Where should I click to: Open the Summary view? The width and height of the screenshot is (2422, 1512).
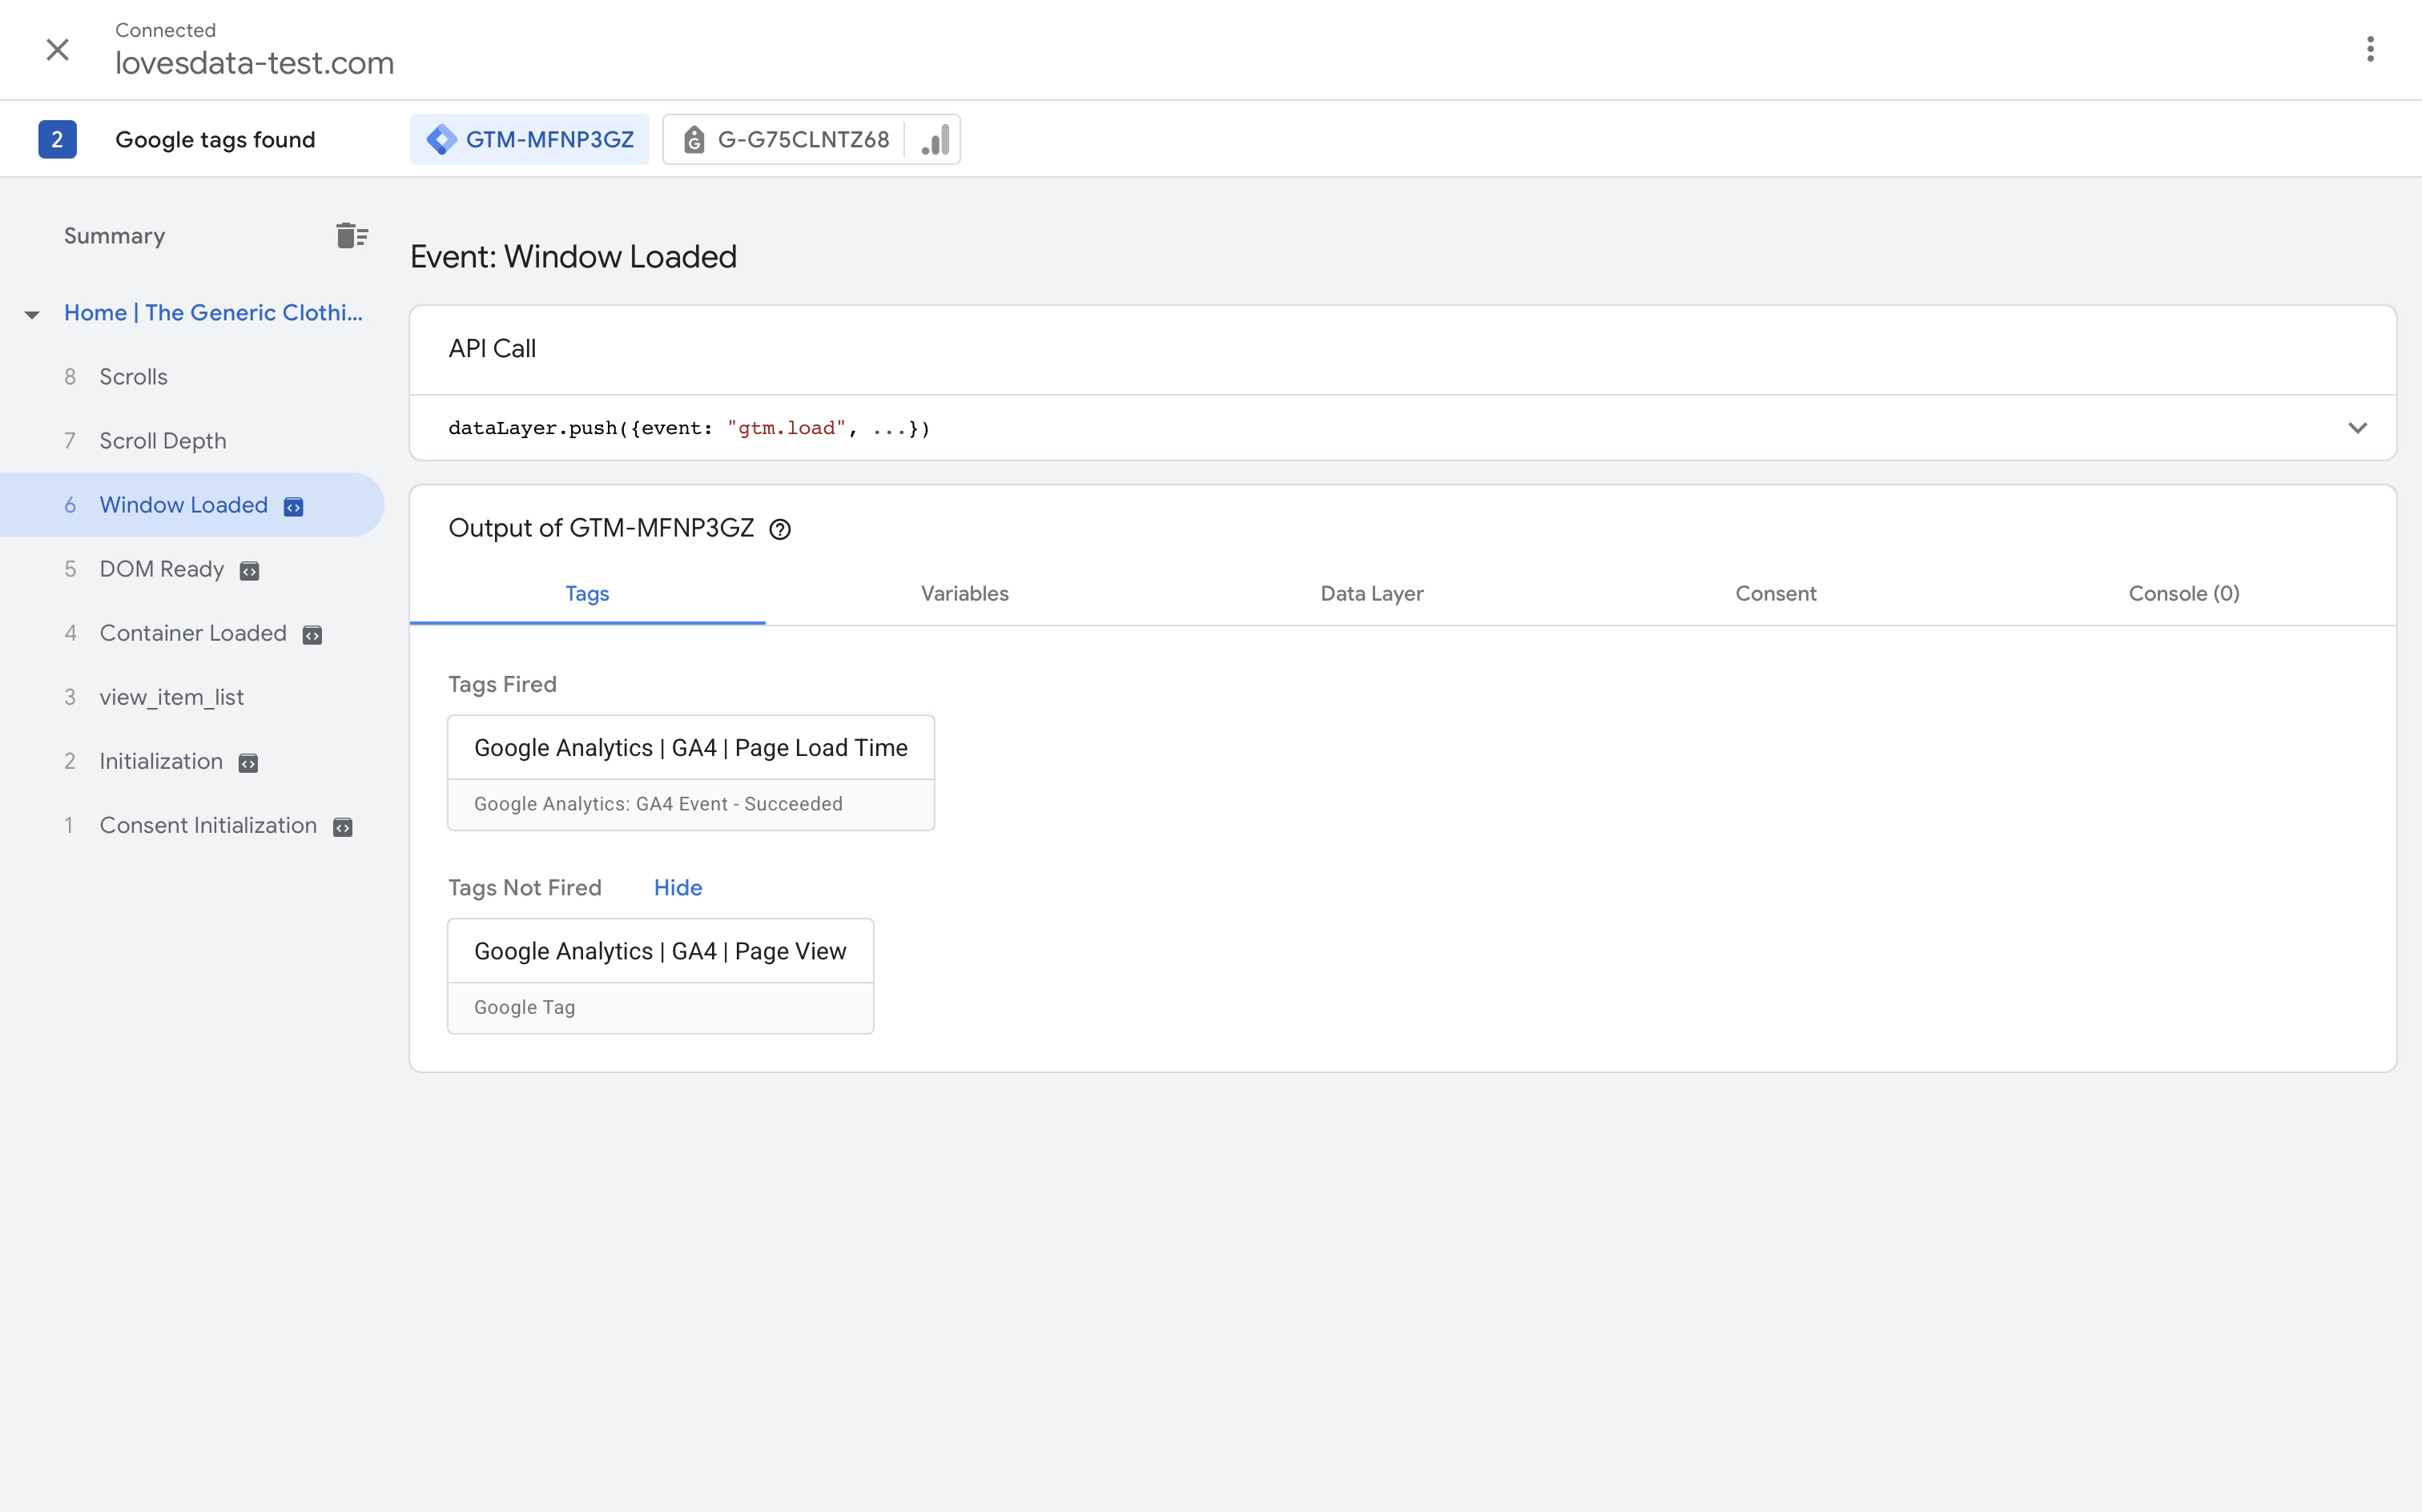click(115, 236)
